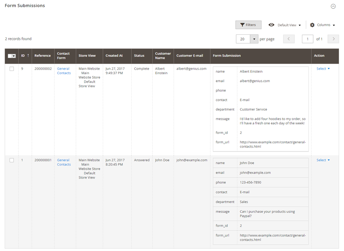Collapse the Form Submissions section
Viewport: 344px width, 251px height.
[333, 6]
